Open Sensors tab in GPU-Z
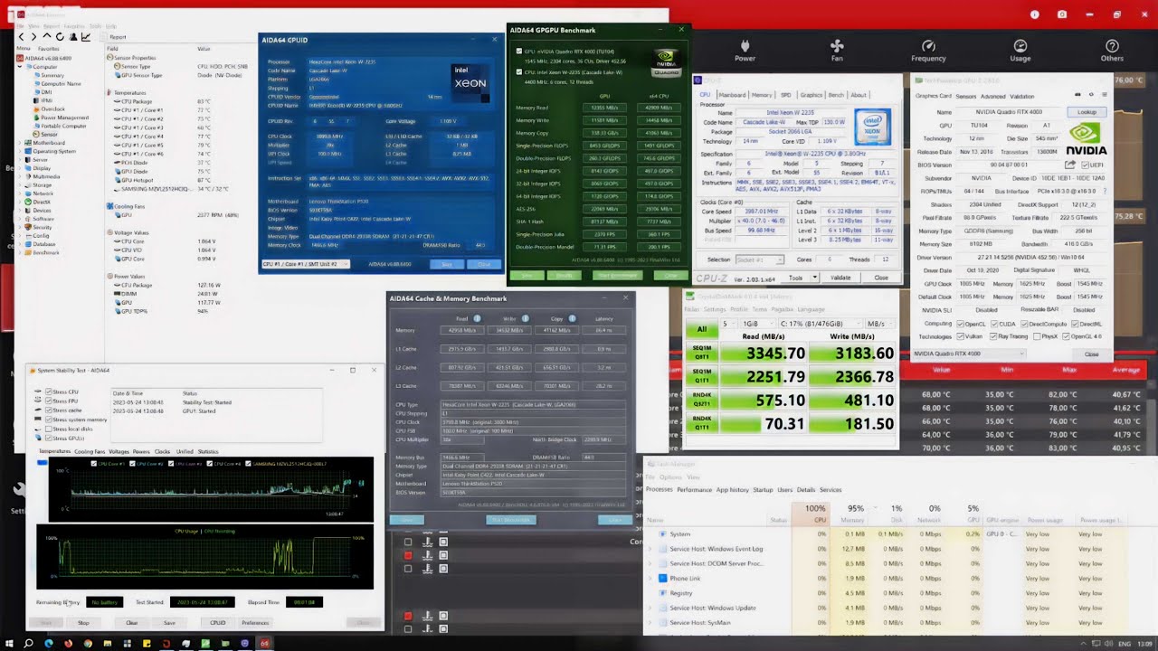The width and height of the screenshot is (1158, 651). tap(965, 96)
